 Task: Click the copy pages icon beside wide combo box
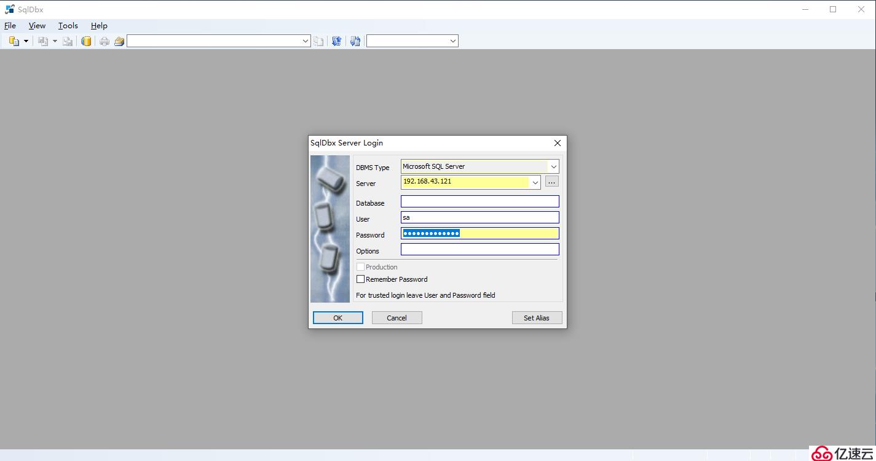[x=318, y=41]
